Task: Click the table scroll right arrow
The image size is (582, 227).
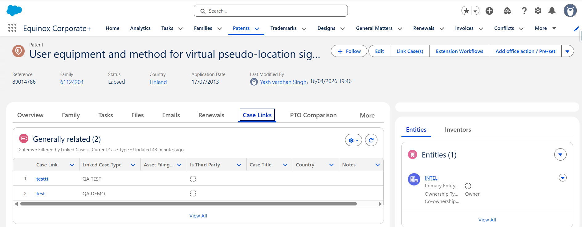Action: pos(380,204)
